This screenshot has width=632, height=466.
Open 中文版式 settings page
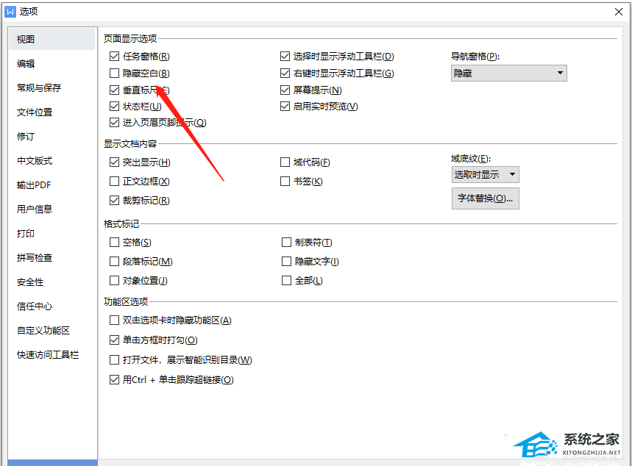(x=35, y=161)
